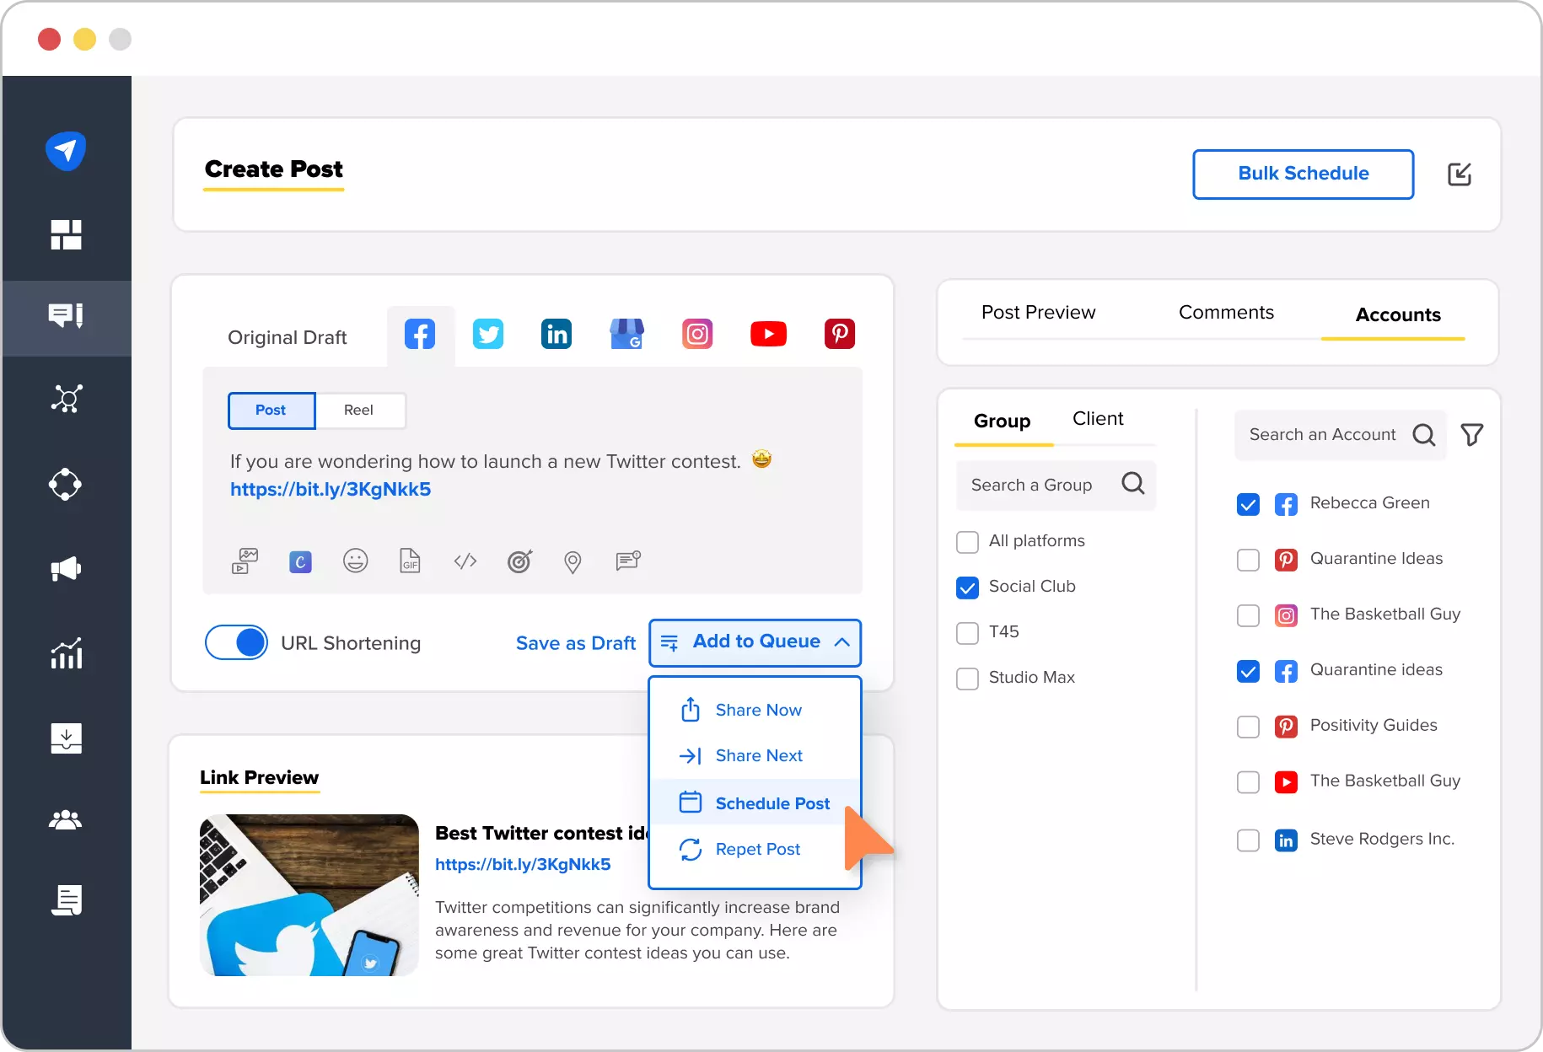
Task: Click Save as Draft
Action: pyautogui.click(x=576, y=643)
